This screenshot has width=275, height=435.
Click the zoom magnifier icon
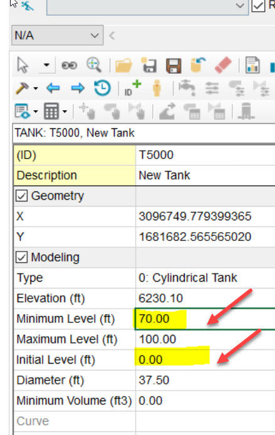[x=94, y=65]
